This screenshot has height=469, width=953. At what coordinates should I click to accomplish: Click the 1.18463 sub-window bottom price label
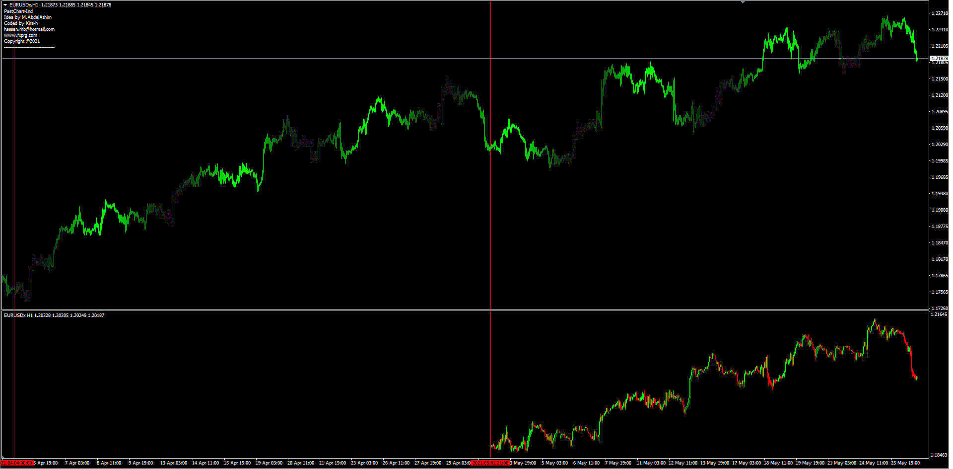939,455
